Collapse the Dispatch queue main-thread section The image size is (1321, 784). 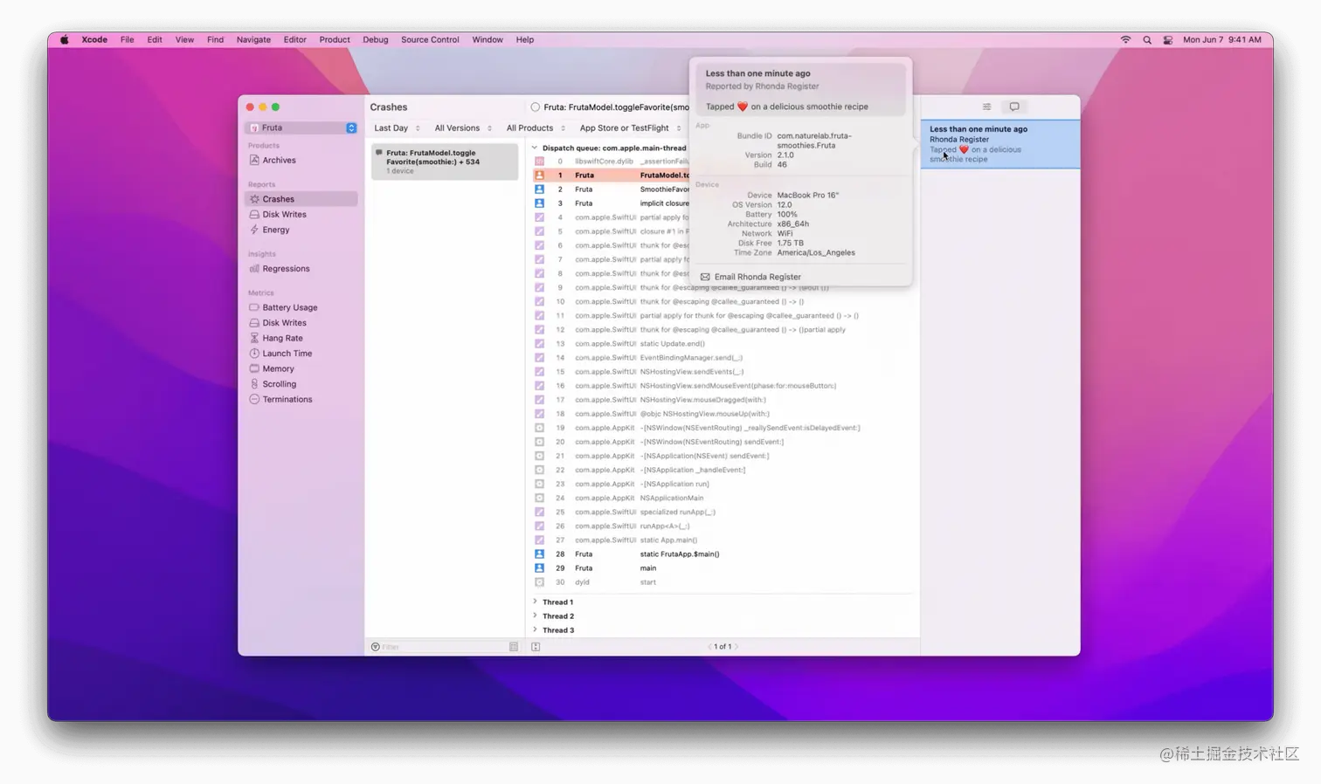[535, 148]
